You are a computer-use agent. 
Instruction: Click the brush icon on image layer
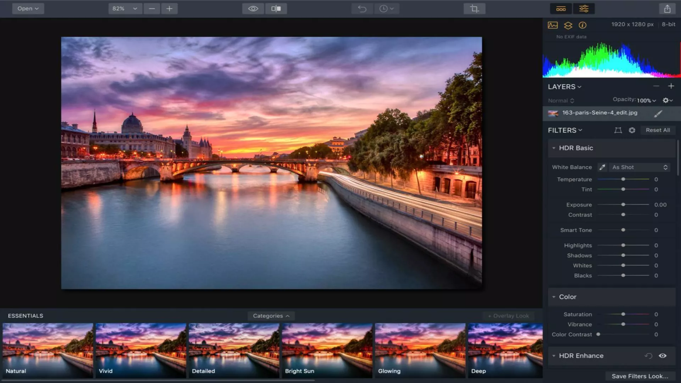click(x=658, y=113)
